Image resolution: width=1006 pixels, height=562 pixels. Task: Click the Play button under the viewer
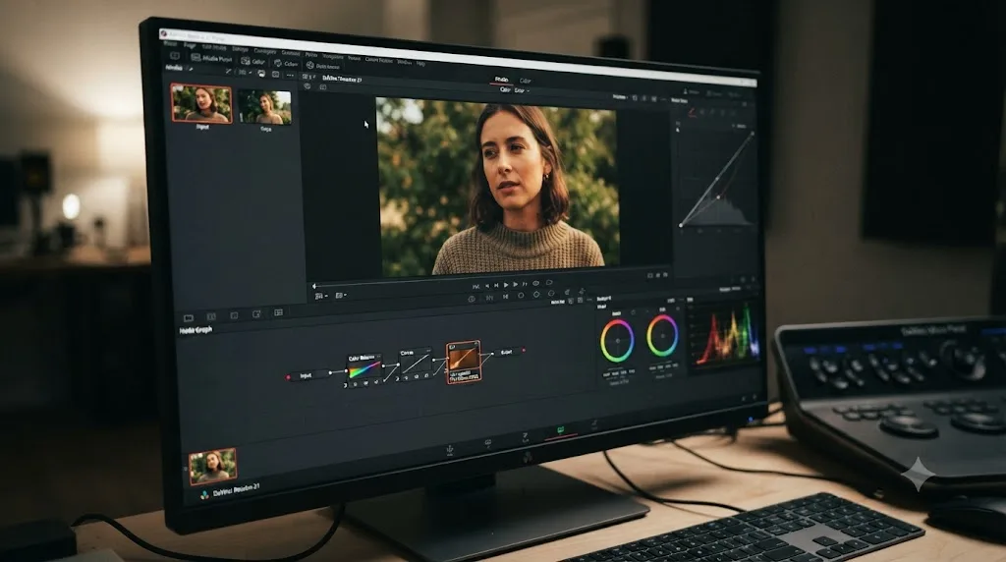pyautogui.click(x=506, y=284)
